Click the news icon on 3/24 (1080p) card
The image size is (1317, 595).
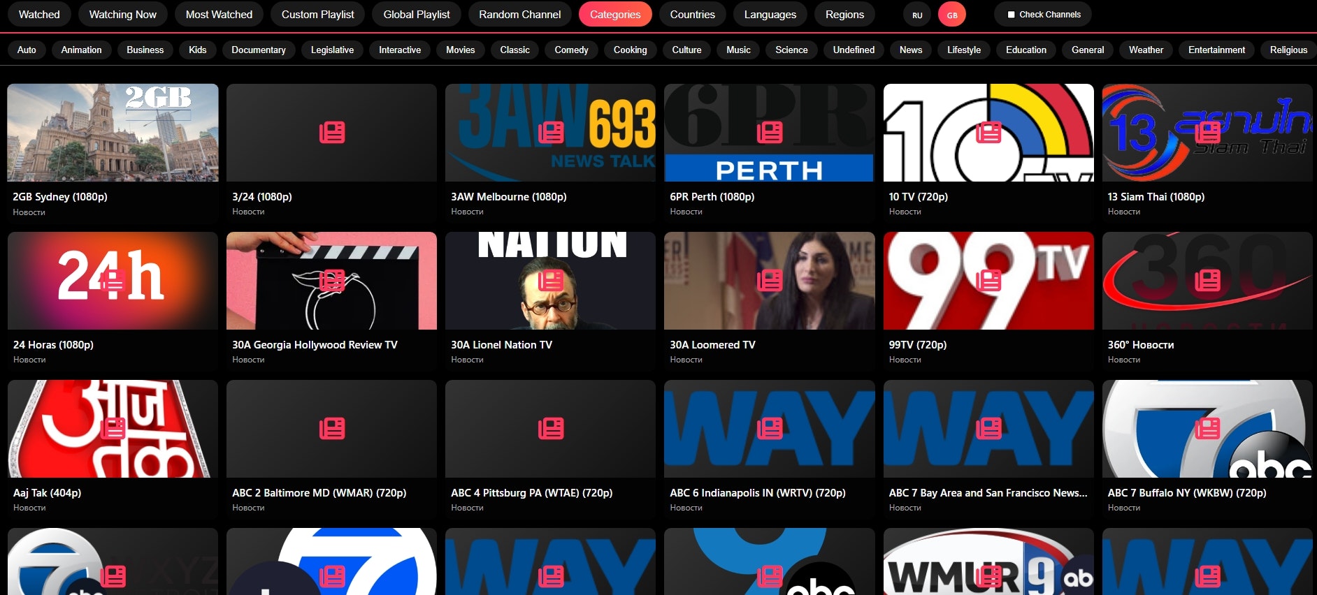click(332, 132)
